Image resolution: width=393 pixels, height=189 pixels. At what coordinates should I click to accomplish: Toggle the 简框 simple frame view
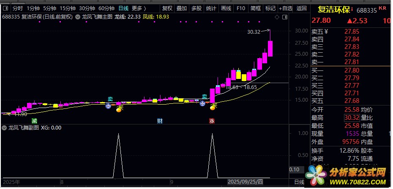point(255,8)
